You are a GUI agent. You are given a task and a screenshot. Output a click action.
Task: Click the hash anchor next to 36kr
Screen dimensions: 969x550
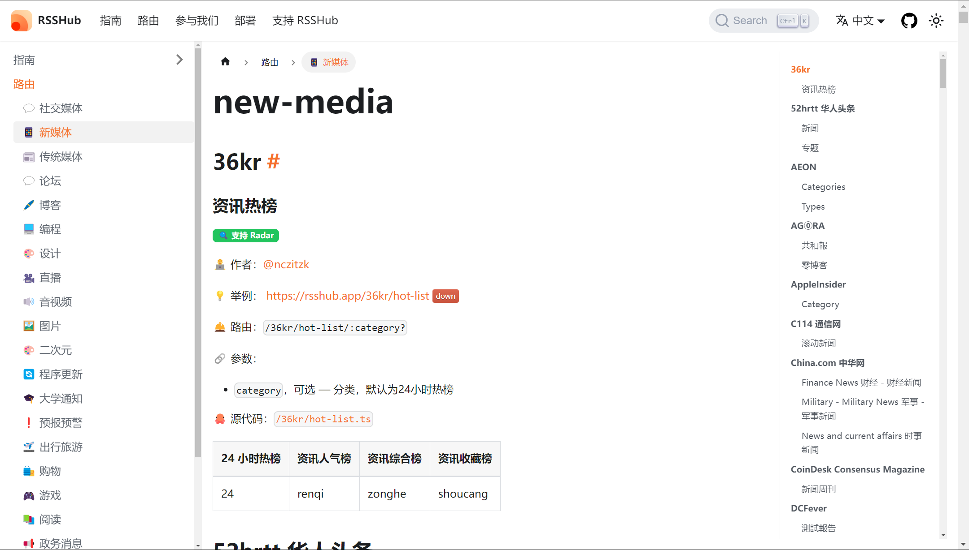coord(273,162)
